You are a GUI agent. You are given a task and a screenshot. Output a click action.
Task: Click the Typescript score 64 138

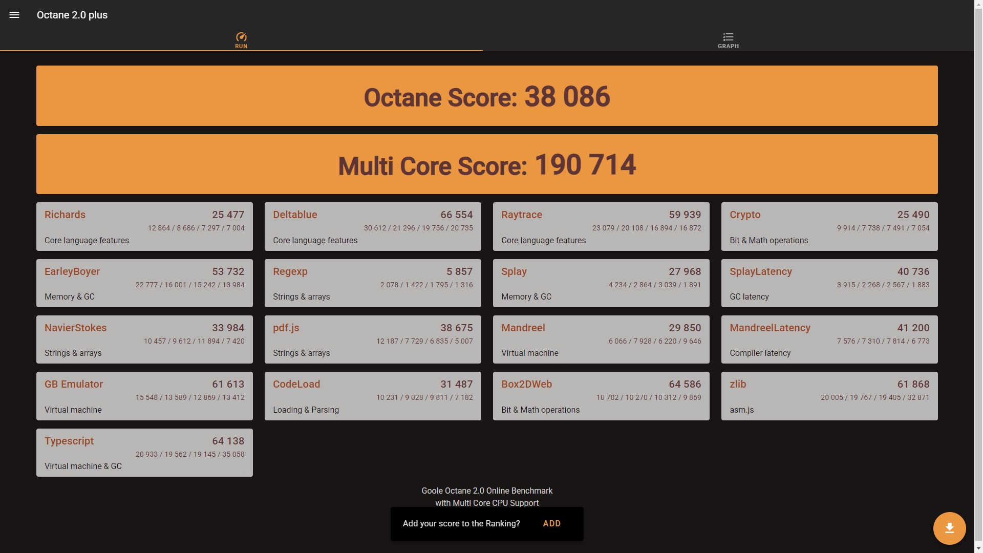click(228, 441)
